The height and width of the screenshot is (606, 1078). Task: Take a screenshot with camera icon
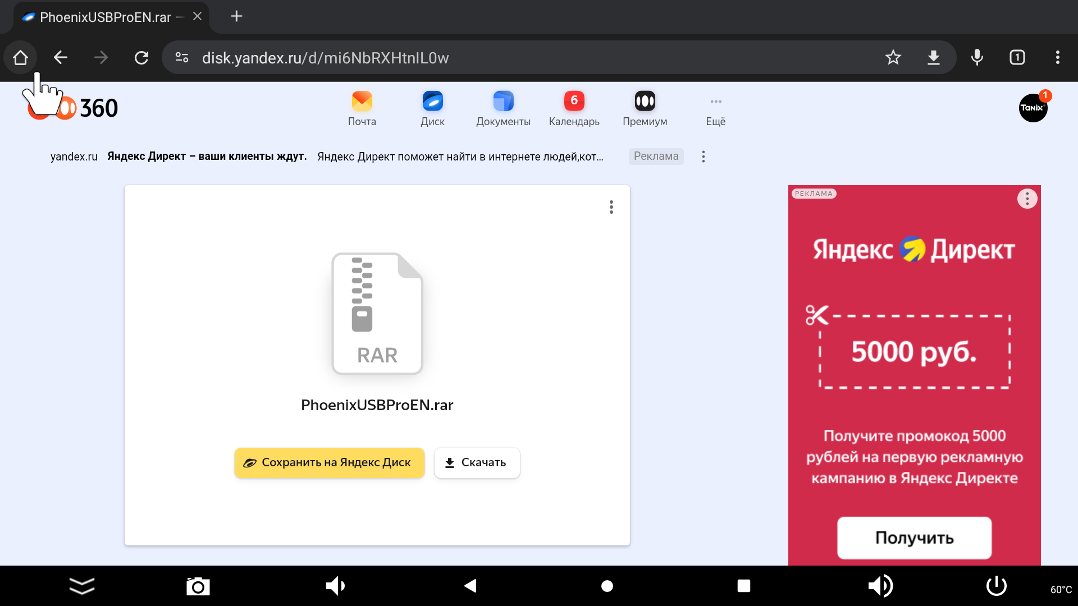coord(198,586)
